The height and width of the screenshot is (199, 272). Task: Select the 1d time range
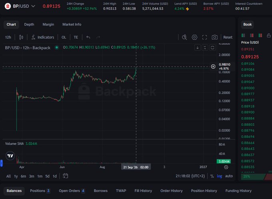(x=55, y=176)
